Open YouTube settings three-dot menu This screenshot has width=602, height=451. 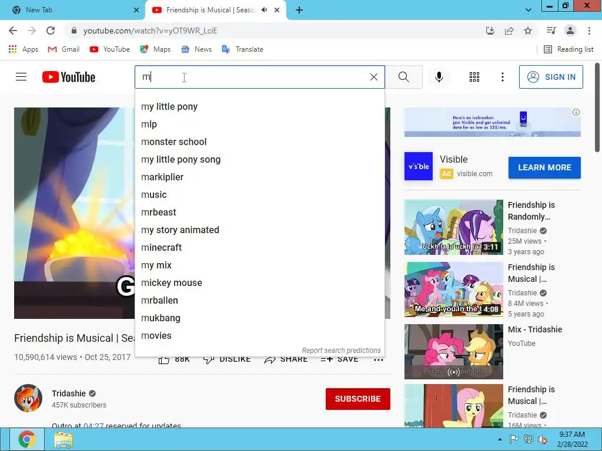point(502,77)
